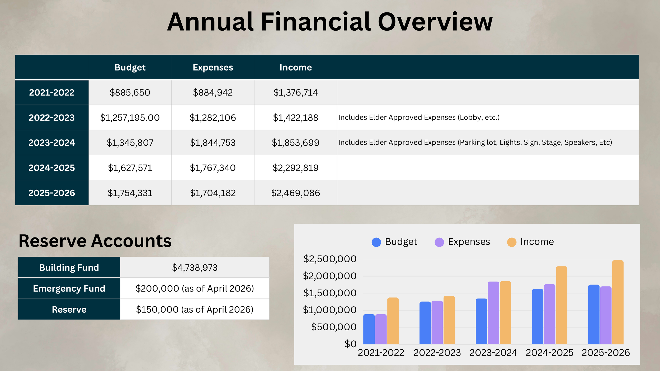The width and height of the screenshot is (660, 371).
Task: Click the blue Budget legend dot
Action: (x=376, y=242)
